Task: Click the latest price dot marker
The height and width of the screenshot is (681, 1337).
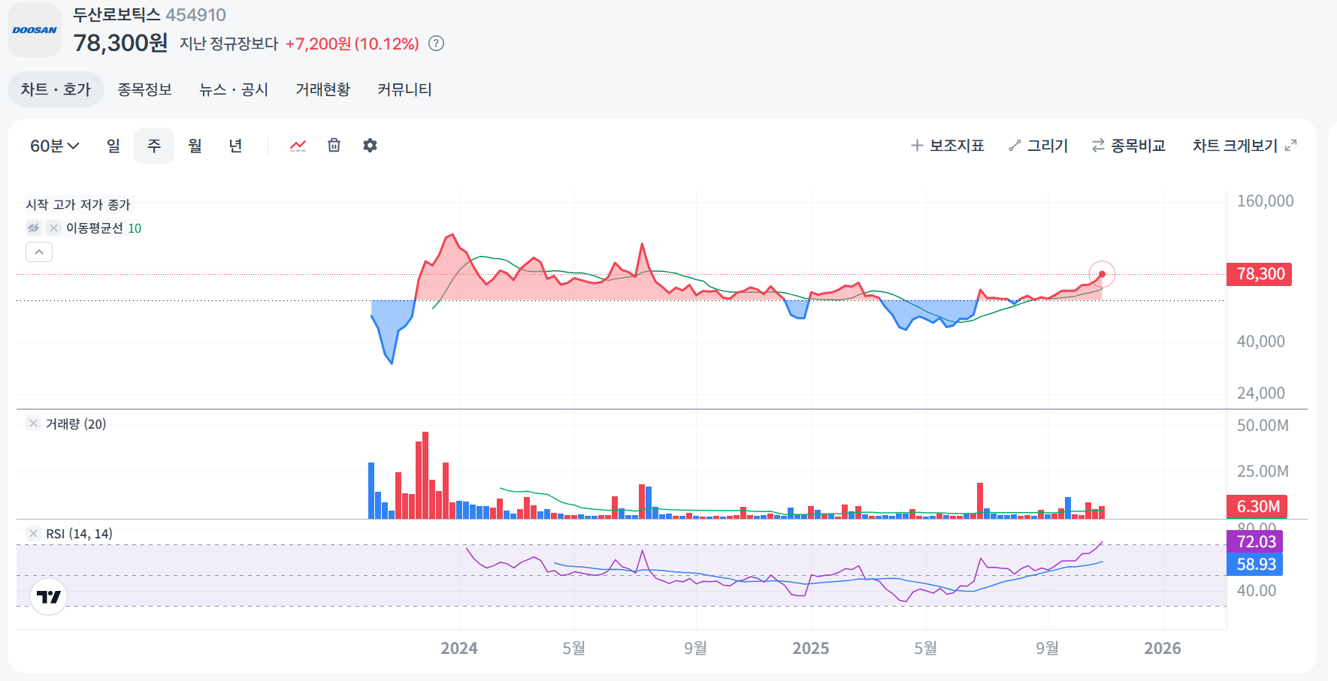Action: point(1102,274)
